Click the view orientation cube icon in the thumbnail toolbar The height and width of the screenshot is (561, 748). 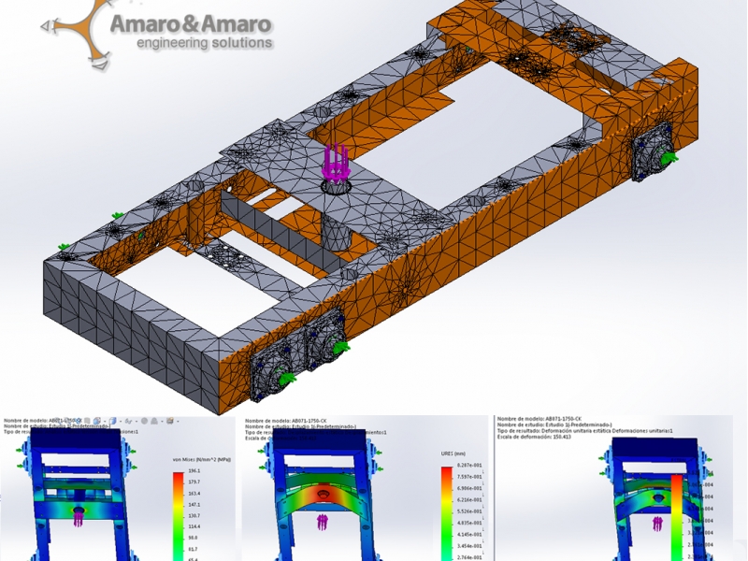[115, 422]
